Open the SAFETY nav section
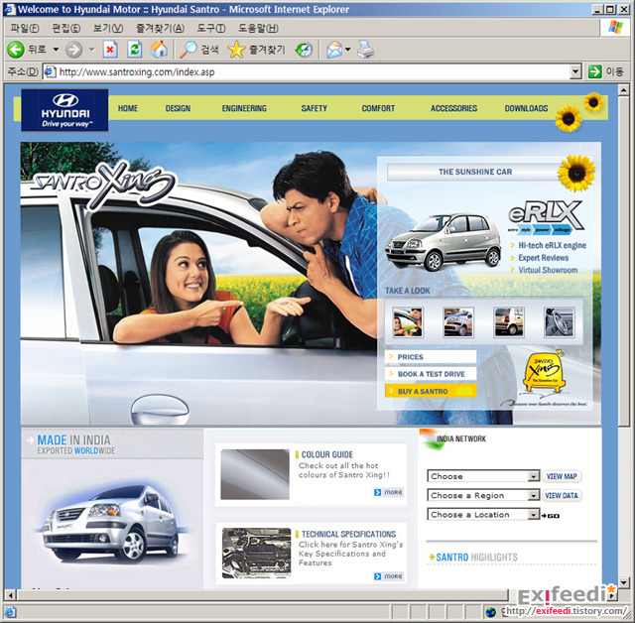The height and width of the screenshot is (623, 635). pos(314,108)
